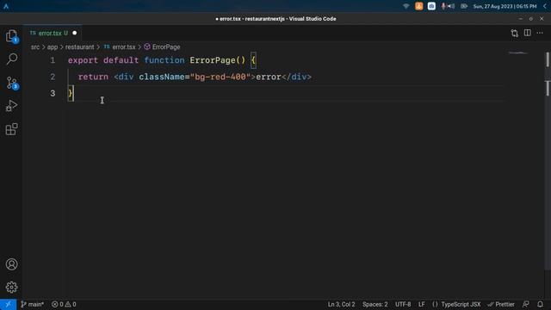Click error.tsx in the breadcrumb path
Viewport: 551px width, 310px height.
[x=124, y=47]
